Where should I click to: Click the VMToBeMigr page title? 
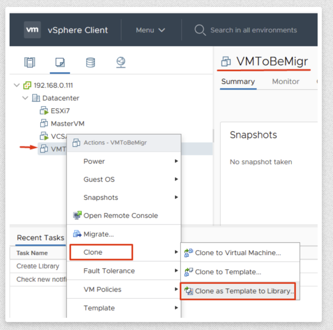pyautogui.click(x=272, y=62)
